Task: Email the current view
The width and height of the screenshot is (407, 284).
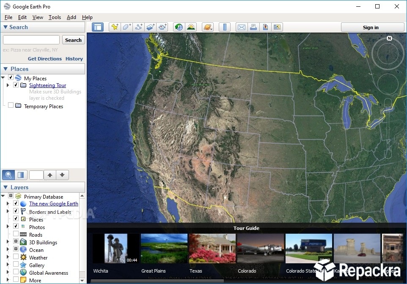Action: [x=242, y=27]
